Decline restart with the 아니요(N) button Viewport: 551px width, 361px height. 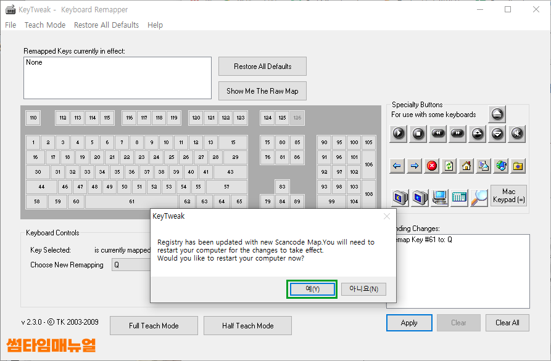[x=363, y=289]
